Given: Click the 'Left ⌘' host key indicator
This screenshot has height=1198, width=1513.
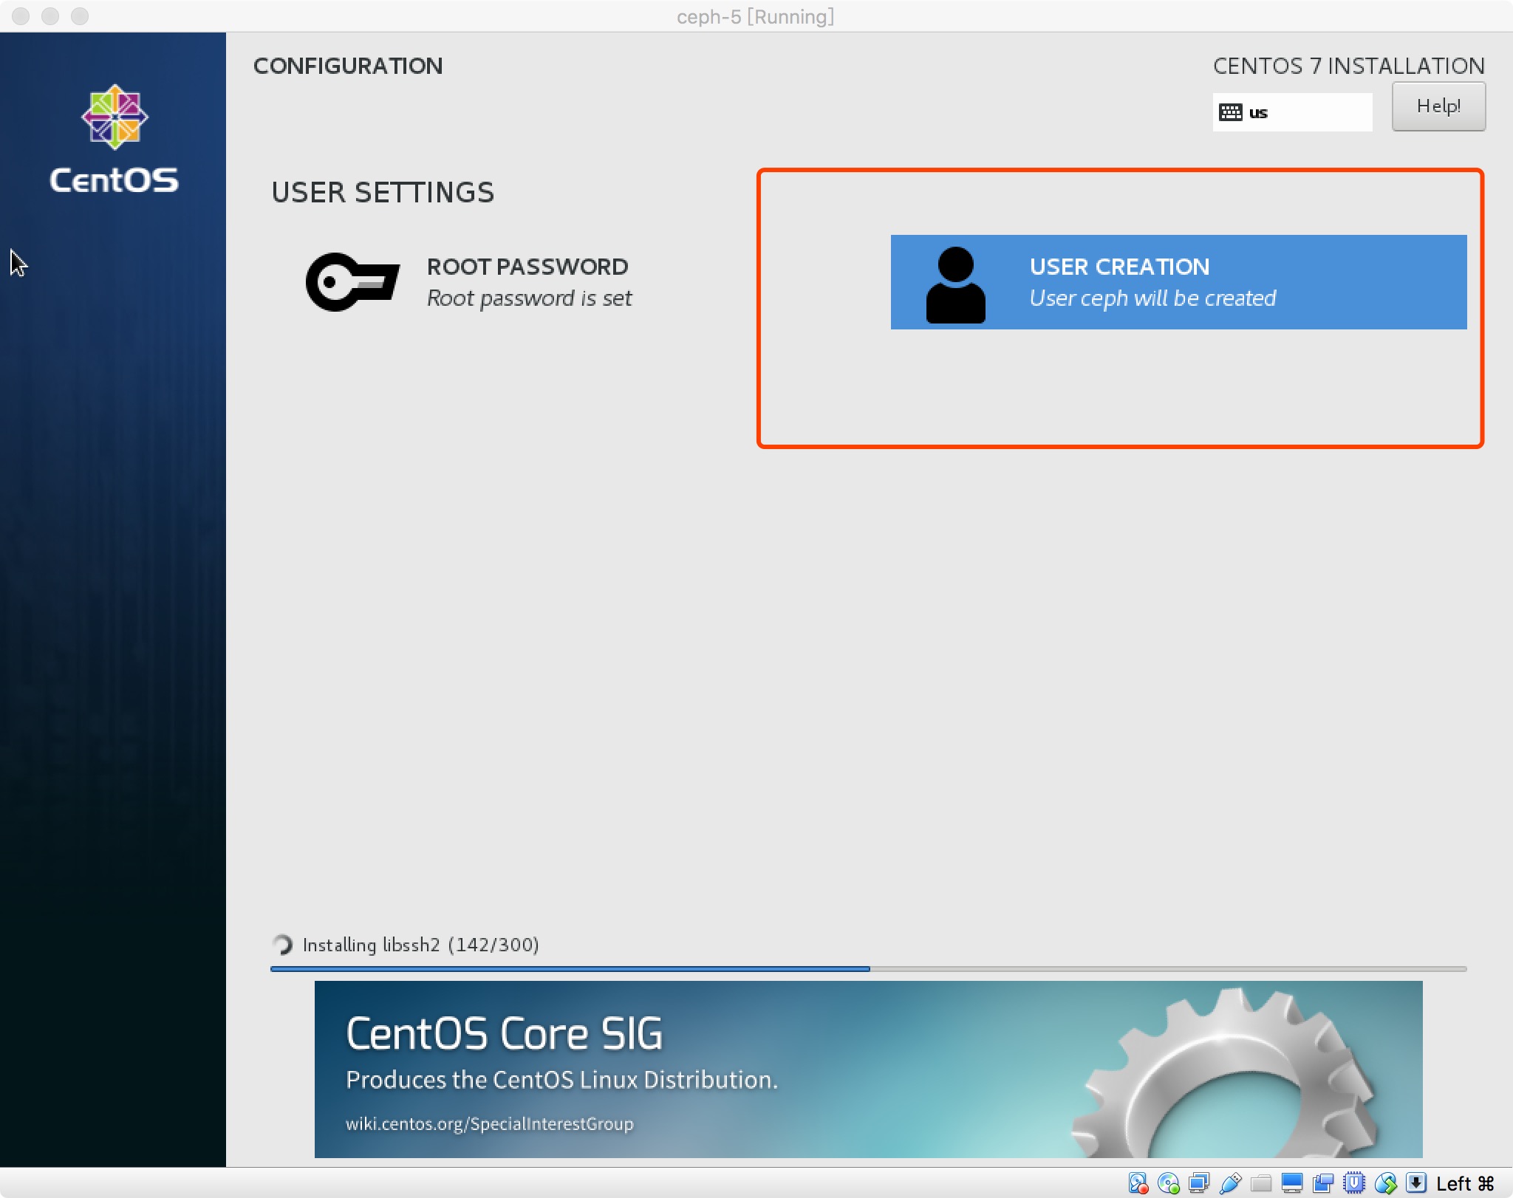Looking at the screenshot, I should (1465, 1184).
